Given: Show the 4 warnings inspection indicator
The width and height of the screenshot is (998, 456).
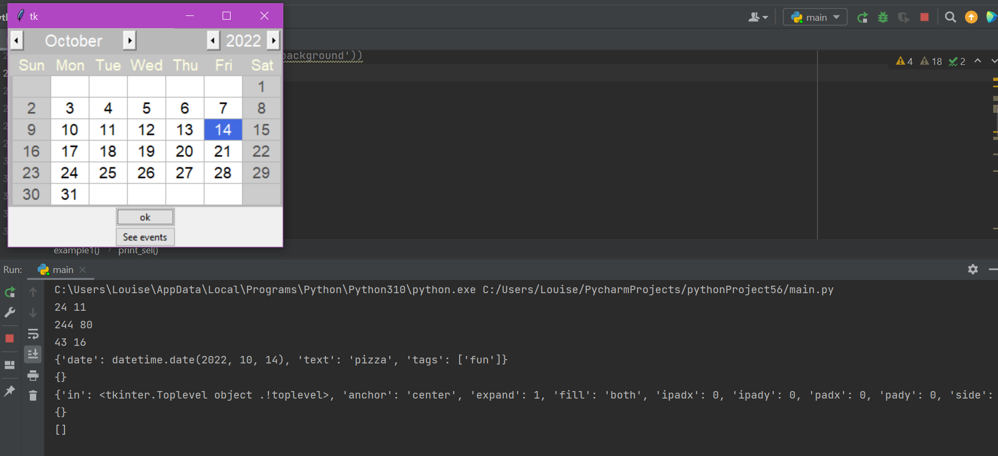Looking at the screenshot, I should click(904, 61).
